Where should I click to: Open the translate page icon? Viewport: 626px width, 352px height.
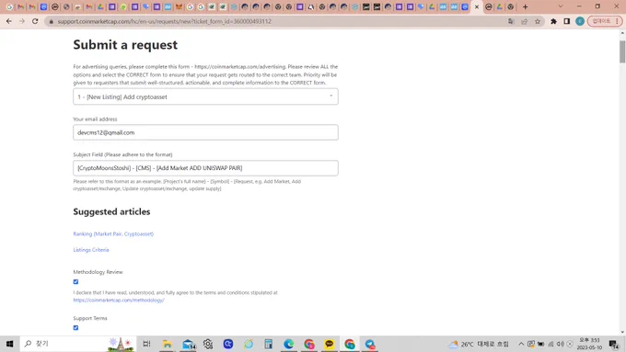(x=511, y=21)
